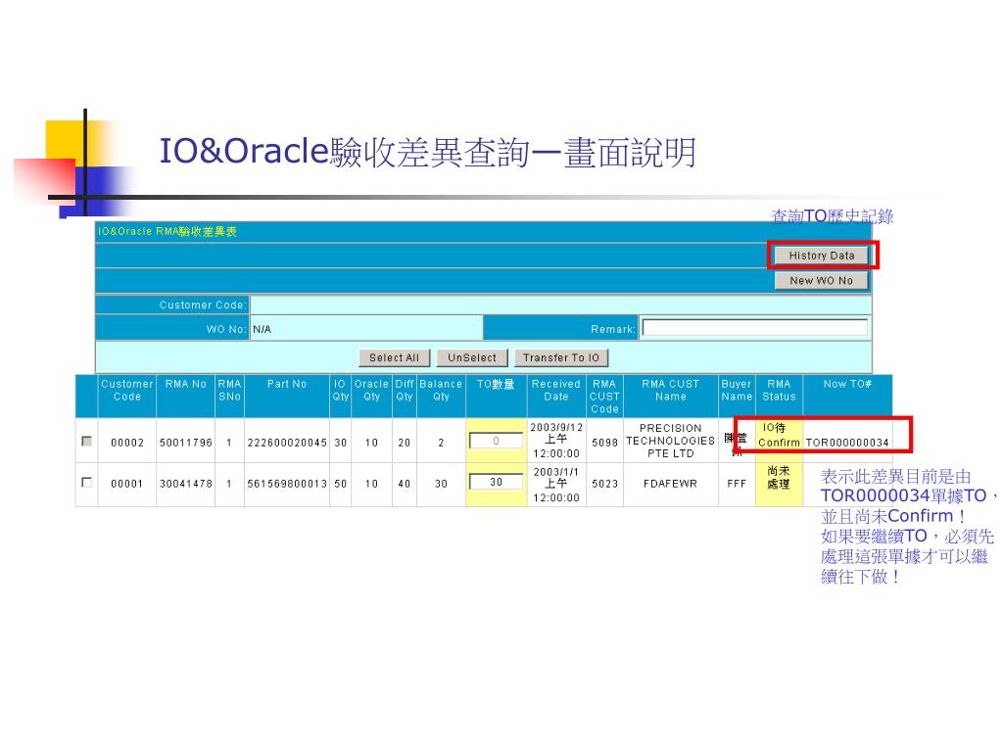Open the History Data records
1003x752 pixels.
coord(822,256)
